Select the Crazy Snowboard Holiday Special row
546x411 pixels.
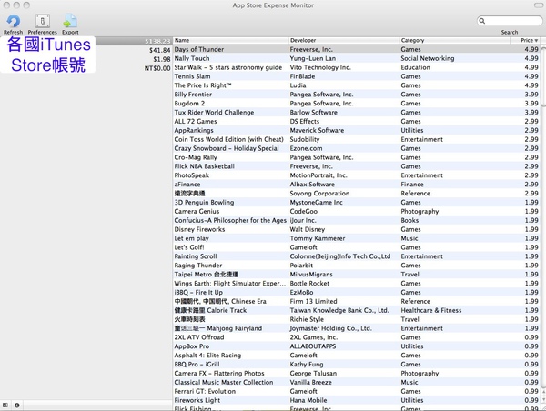pyautogui.click(x=356, y=148)
